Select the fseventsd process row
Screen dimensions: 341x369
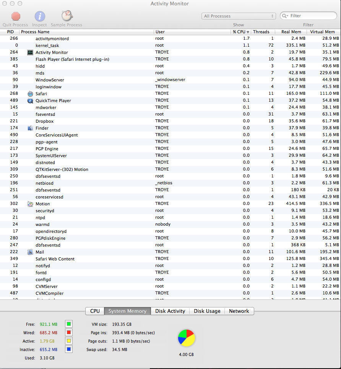coord(170,114)
